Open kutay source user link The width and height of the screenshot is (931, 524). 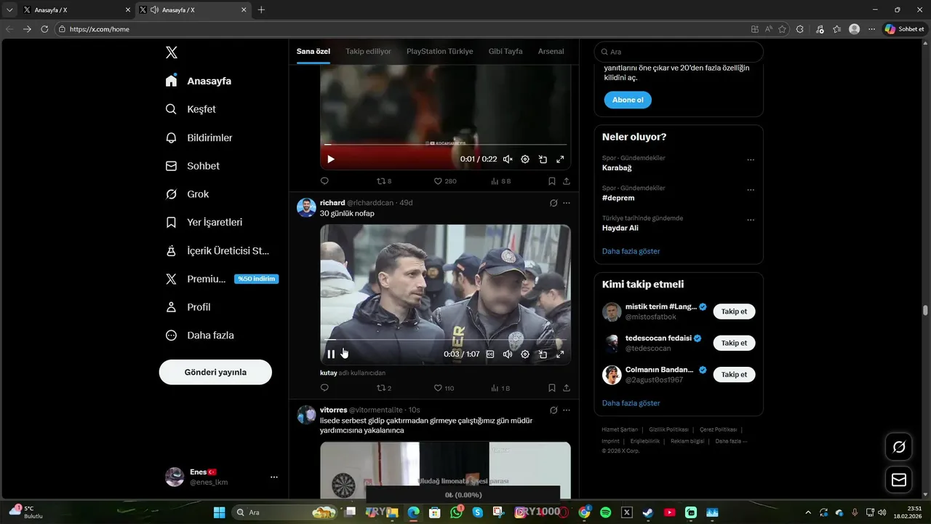329,373
